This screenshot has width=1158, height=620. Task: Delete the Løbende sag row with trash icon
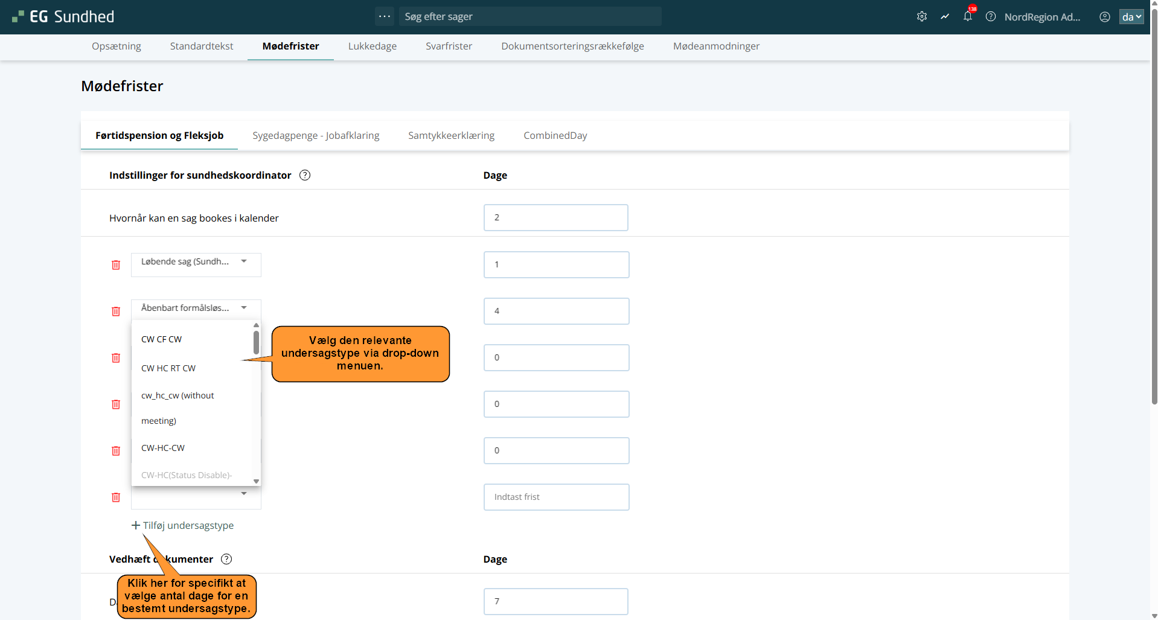tap(116, 265)
